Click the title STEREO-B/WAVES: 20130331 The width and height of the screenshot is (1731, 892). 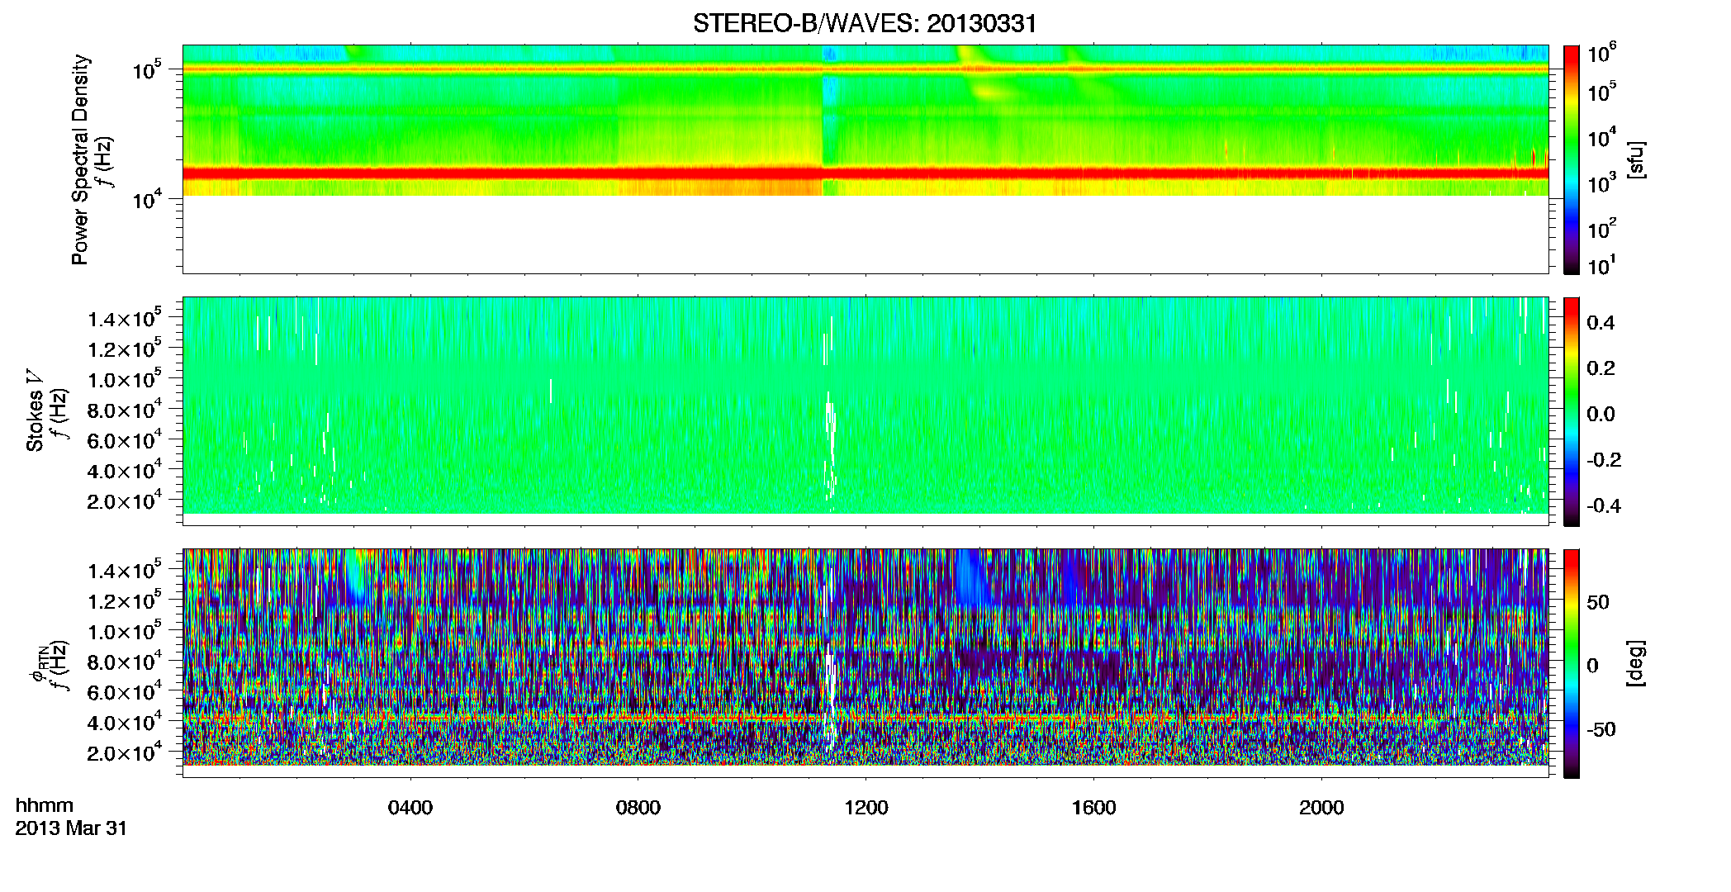[865, 23]
